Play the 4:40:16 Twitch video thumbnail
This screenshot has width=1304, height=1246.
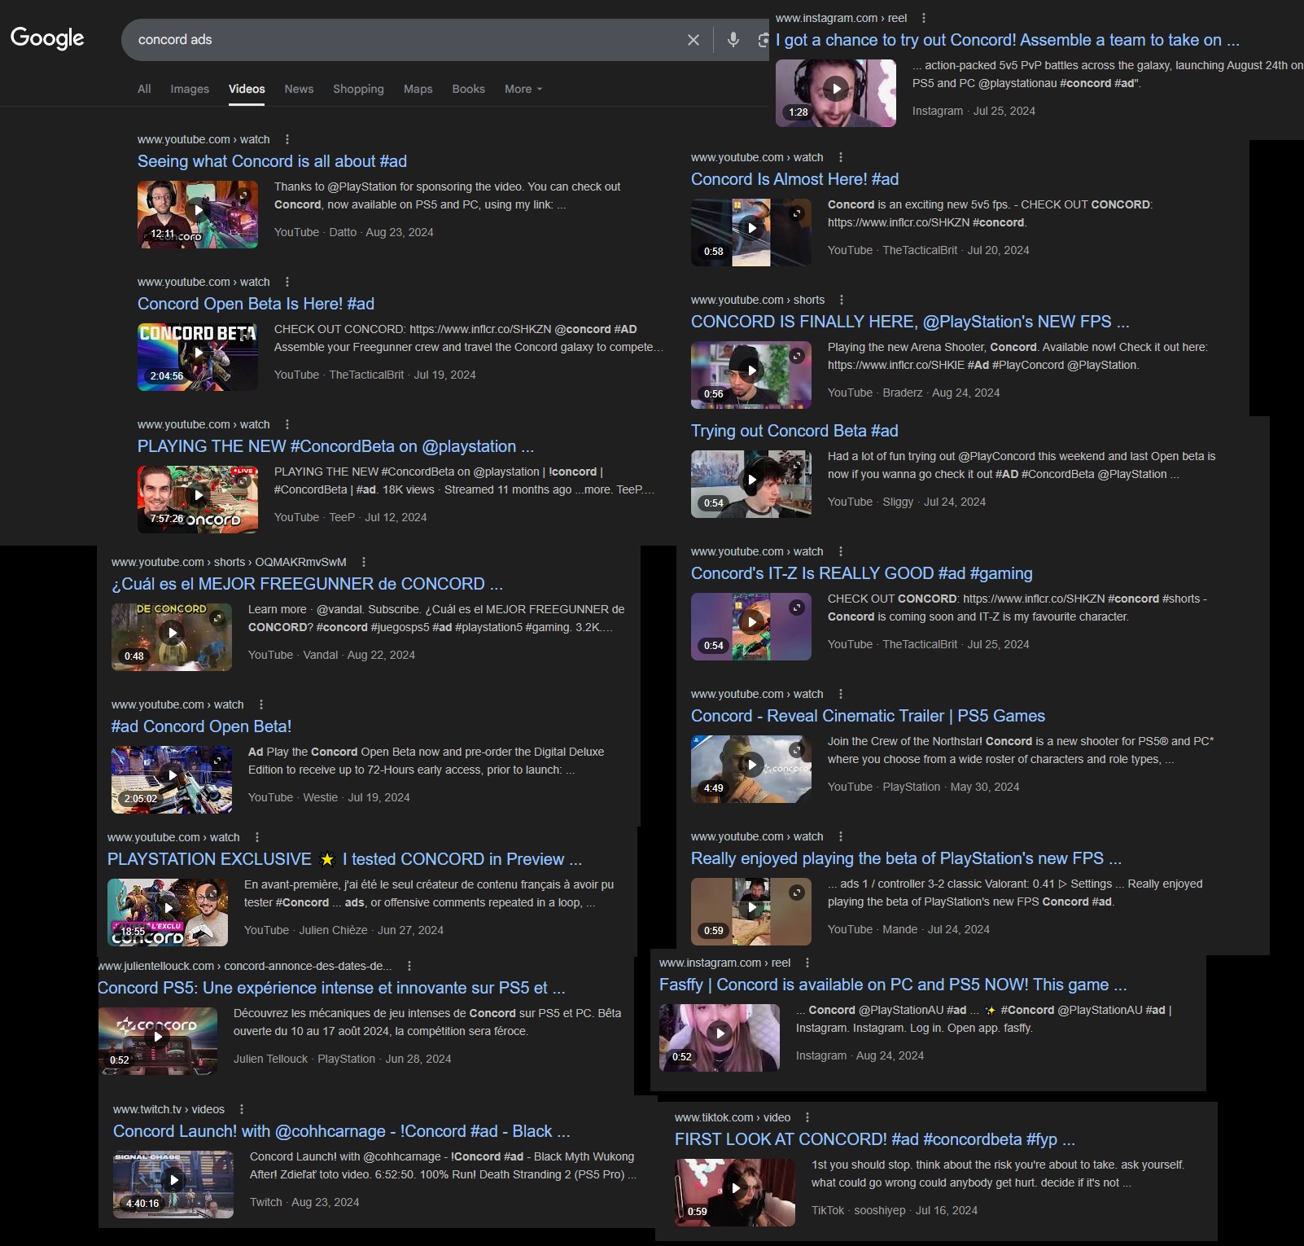coord(173,1184)
